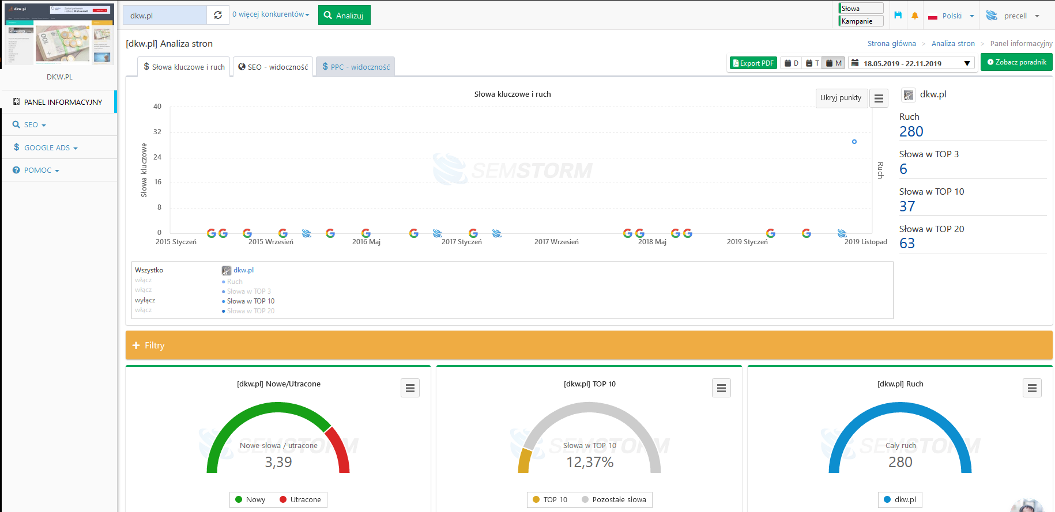Click the DKW.PL label under thumbnail
Image resolution: width=1055 pixels, height=512 pixels.
point(59,77)
